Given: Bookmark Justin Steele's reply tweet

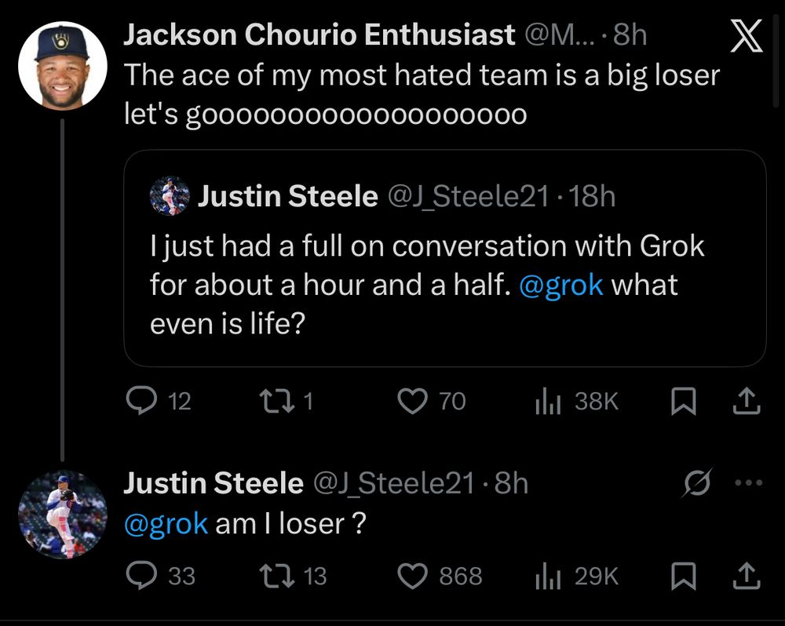Looking at the screenshot, I should tap(682, 576).
